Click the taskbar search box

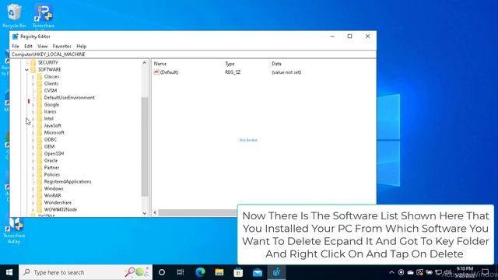click(x=86, y=272)
